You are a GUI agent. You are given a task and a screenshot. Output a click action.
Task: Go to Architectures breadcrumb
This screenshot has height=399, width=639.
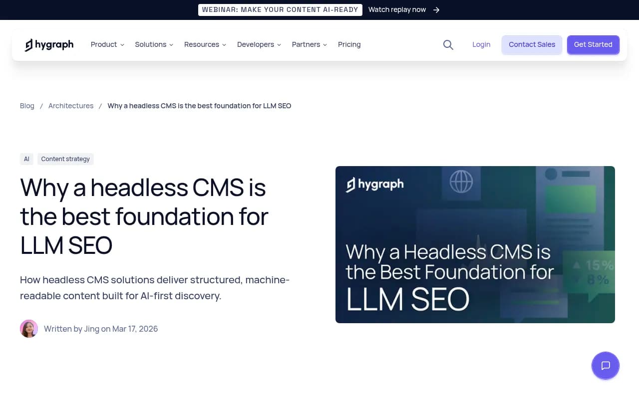[71, 106]
